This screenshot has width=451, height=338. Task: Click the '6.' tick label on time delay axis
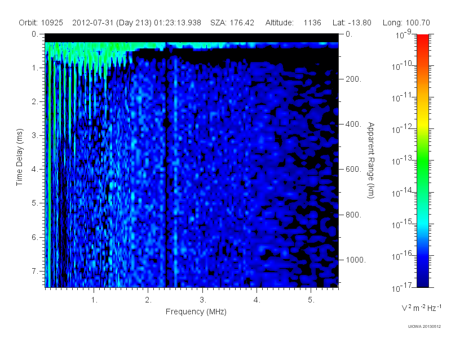point(35,237)
